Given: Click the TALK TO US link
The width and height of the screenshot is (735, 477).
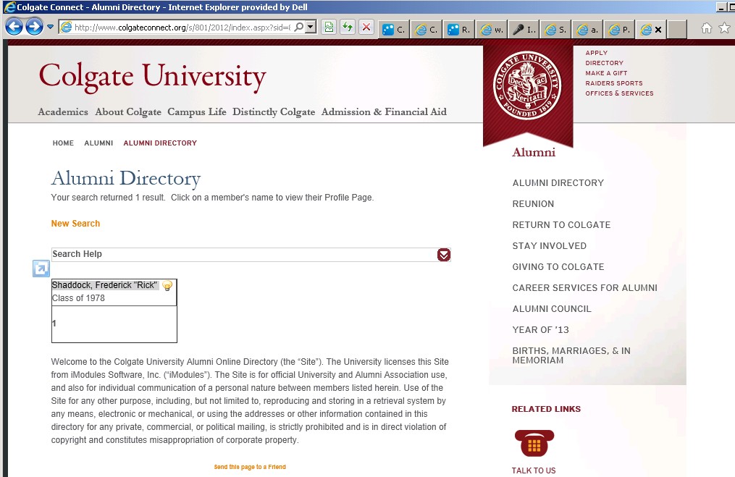Looking at the screenshot, I should [x=534, y=470].
